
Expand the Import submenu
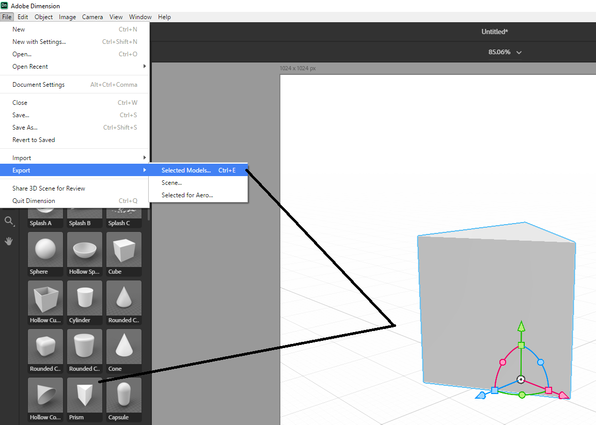21,157
